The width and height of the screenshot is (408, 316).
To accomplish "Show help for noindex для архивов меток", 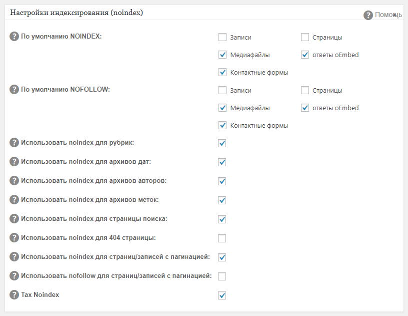I will (14, 200).
